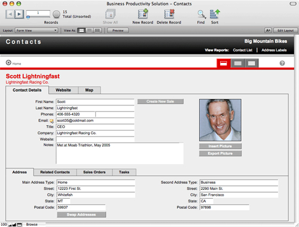Click City field containing San Francisco

[x=239, y=195]
